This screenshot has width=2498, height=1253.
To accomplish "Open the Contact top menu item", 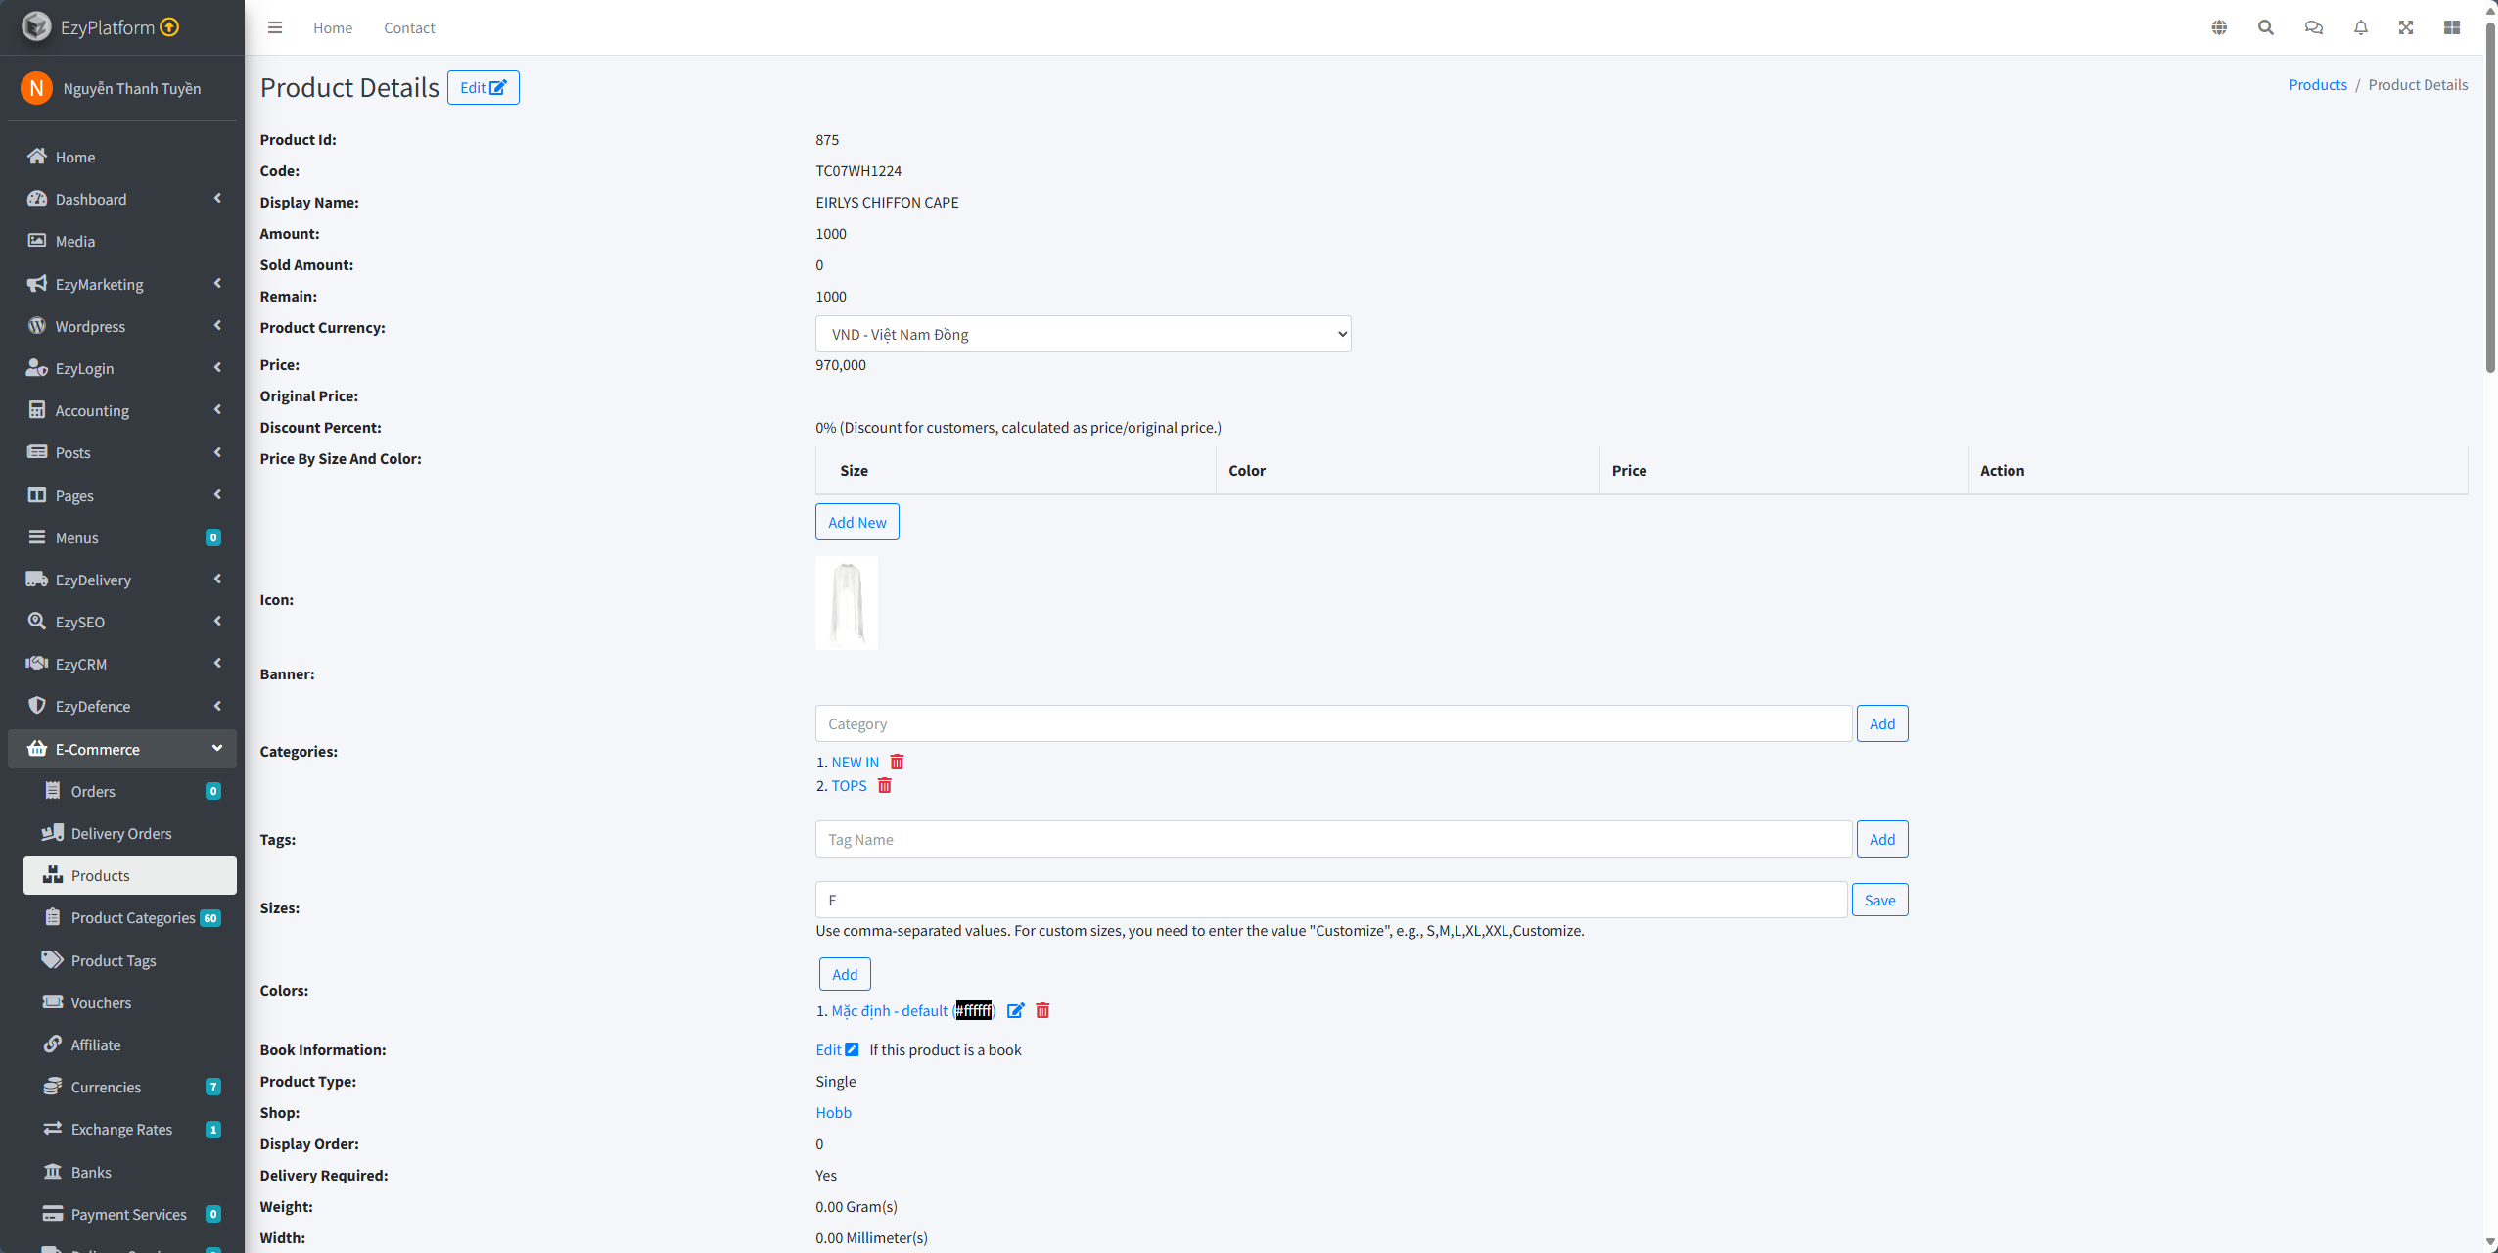I will [409, 28].
